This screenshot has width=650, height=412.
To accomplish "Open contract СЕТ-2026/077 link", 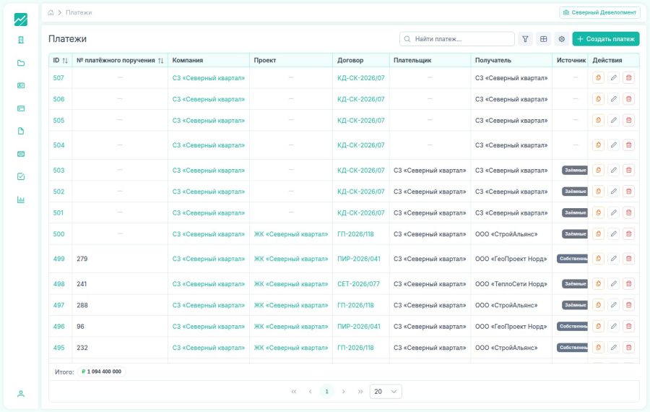I will (x=358, y=284).
